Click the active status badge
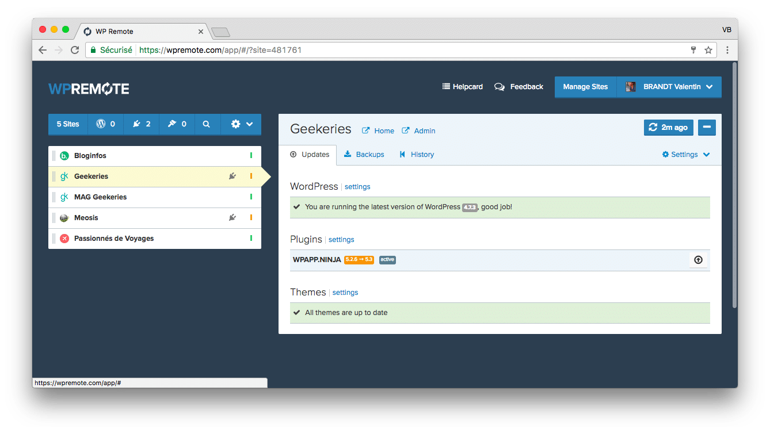This screenshot has height=434, width=770. coord(387,260)
